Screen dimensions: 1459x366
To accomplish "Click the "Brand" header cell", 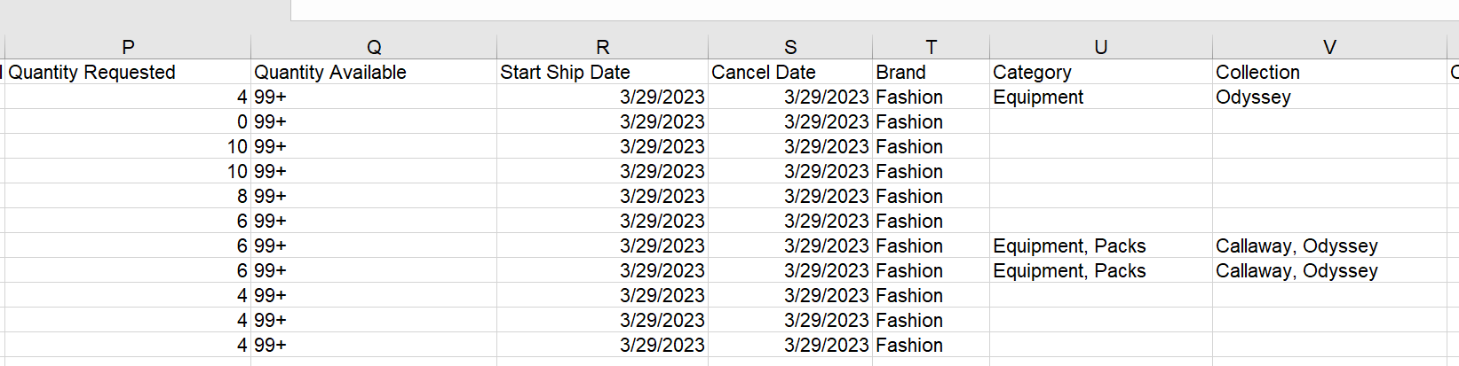I will pyautogui.click(x=931, y=72).
